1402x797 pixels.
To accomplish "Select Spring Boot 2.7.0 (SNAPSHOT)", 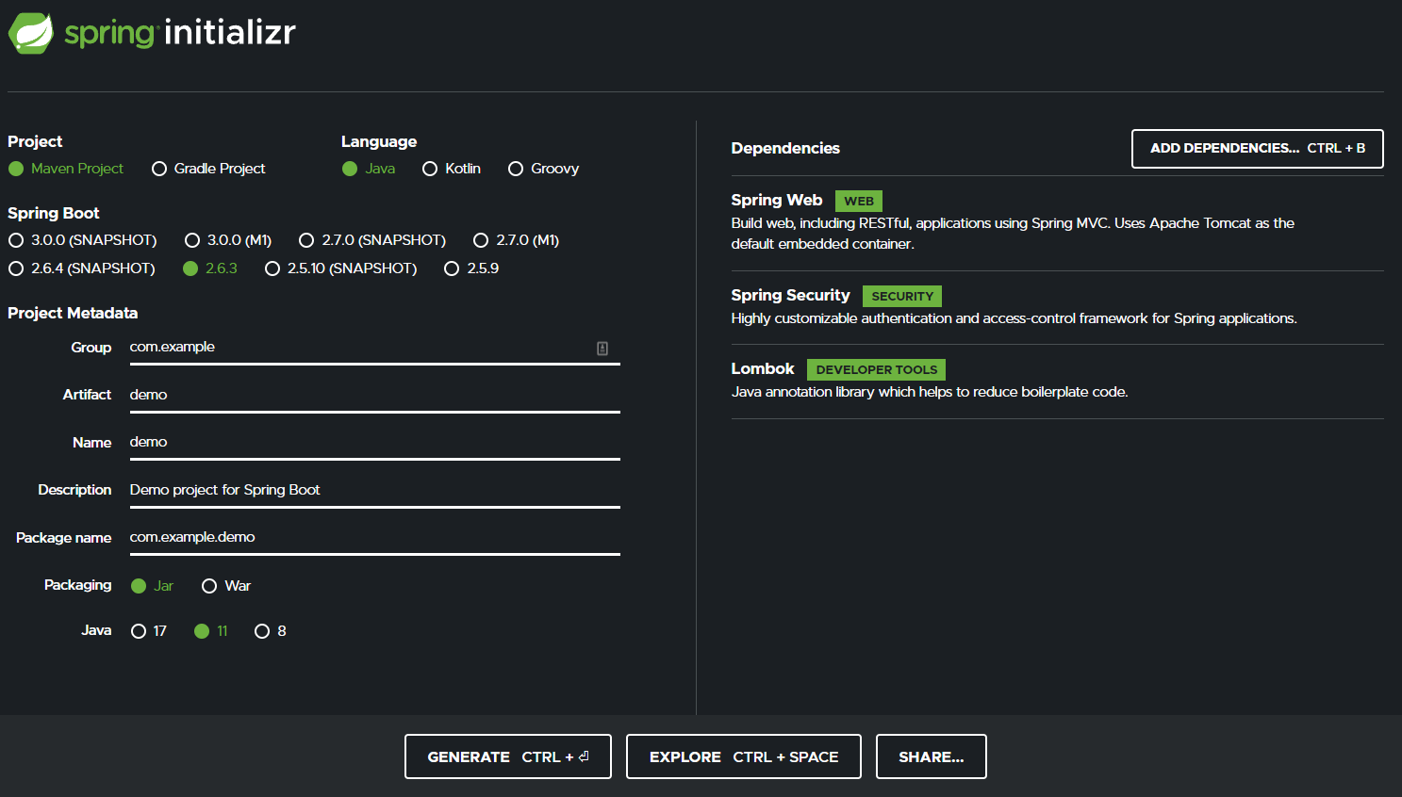I will tap(372, 240).
